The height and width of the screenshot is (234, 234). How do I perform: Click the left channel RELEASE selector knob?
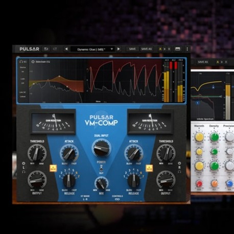coord(69,180)
